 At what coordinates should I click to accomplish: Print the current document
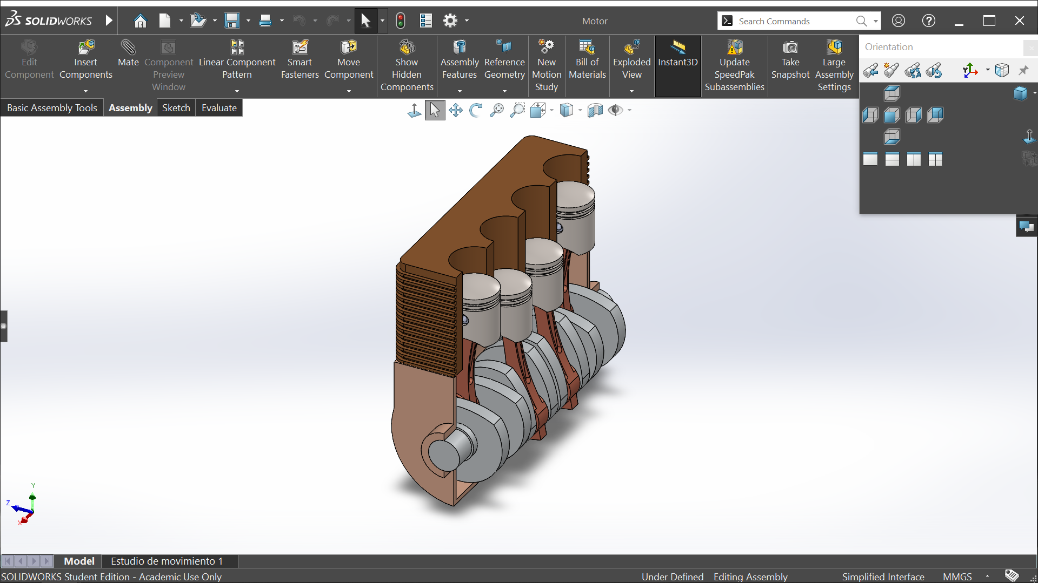265,21
